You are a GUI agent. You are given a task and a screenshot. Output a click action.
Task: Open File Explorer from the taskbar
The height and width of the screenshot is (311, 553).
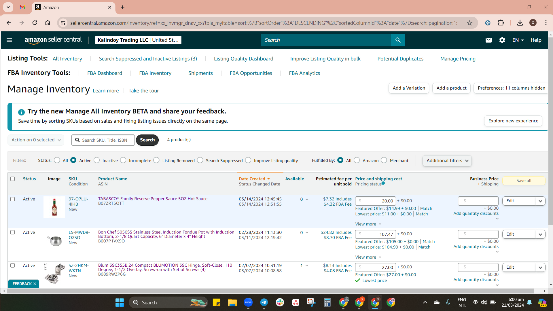click(232, 303)
